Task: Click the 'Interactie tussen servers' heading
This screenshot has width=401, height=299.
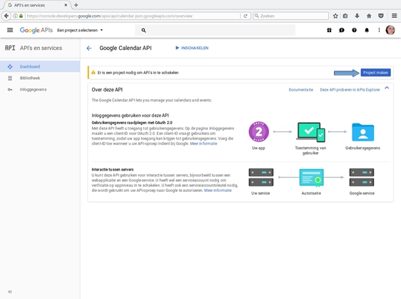Action: pyautogui.click(x=113, y=170)
